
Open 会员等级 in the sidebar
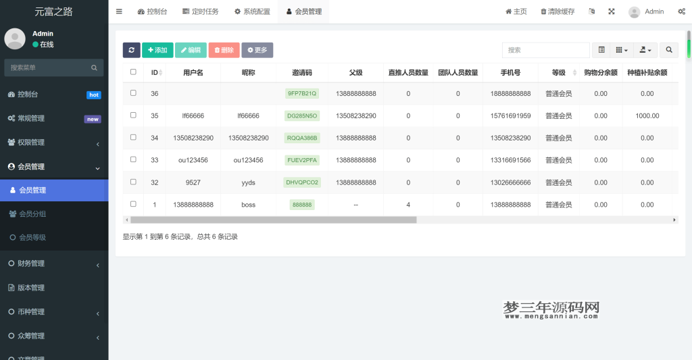(x=54, y=237)
